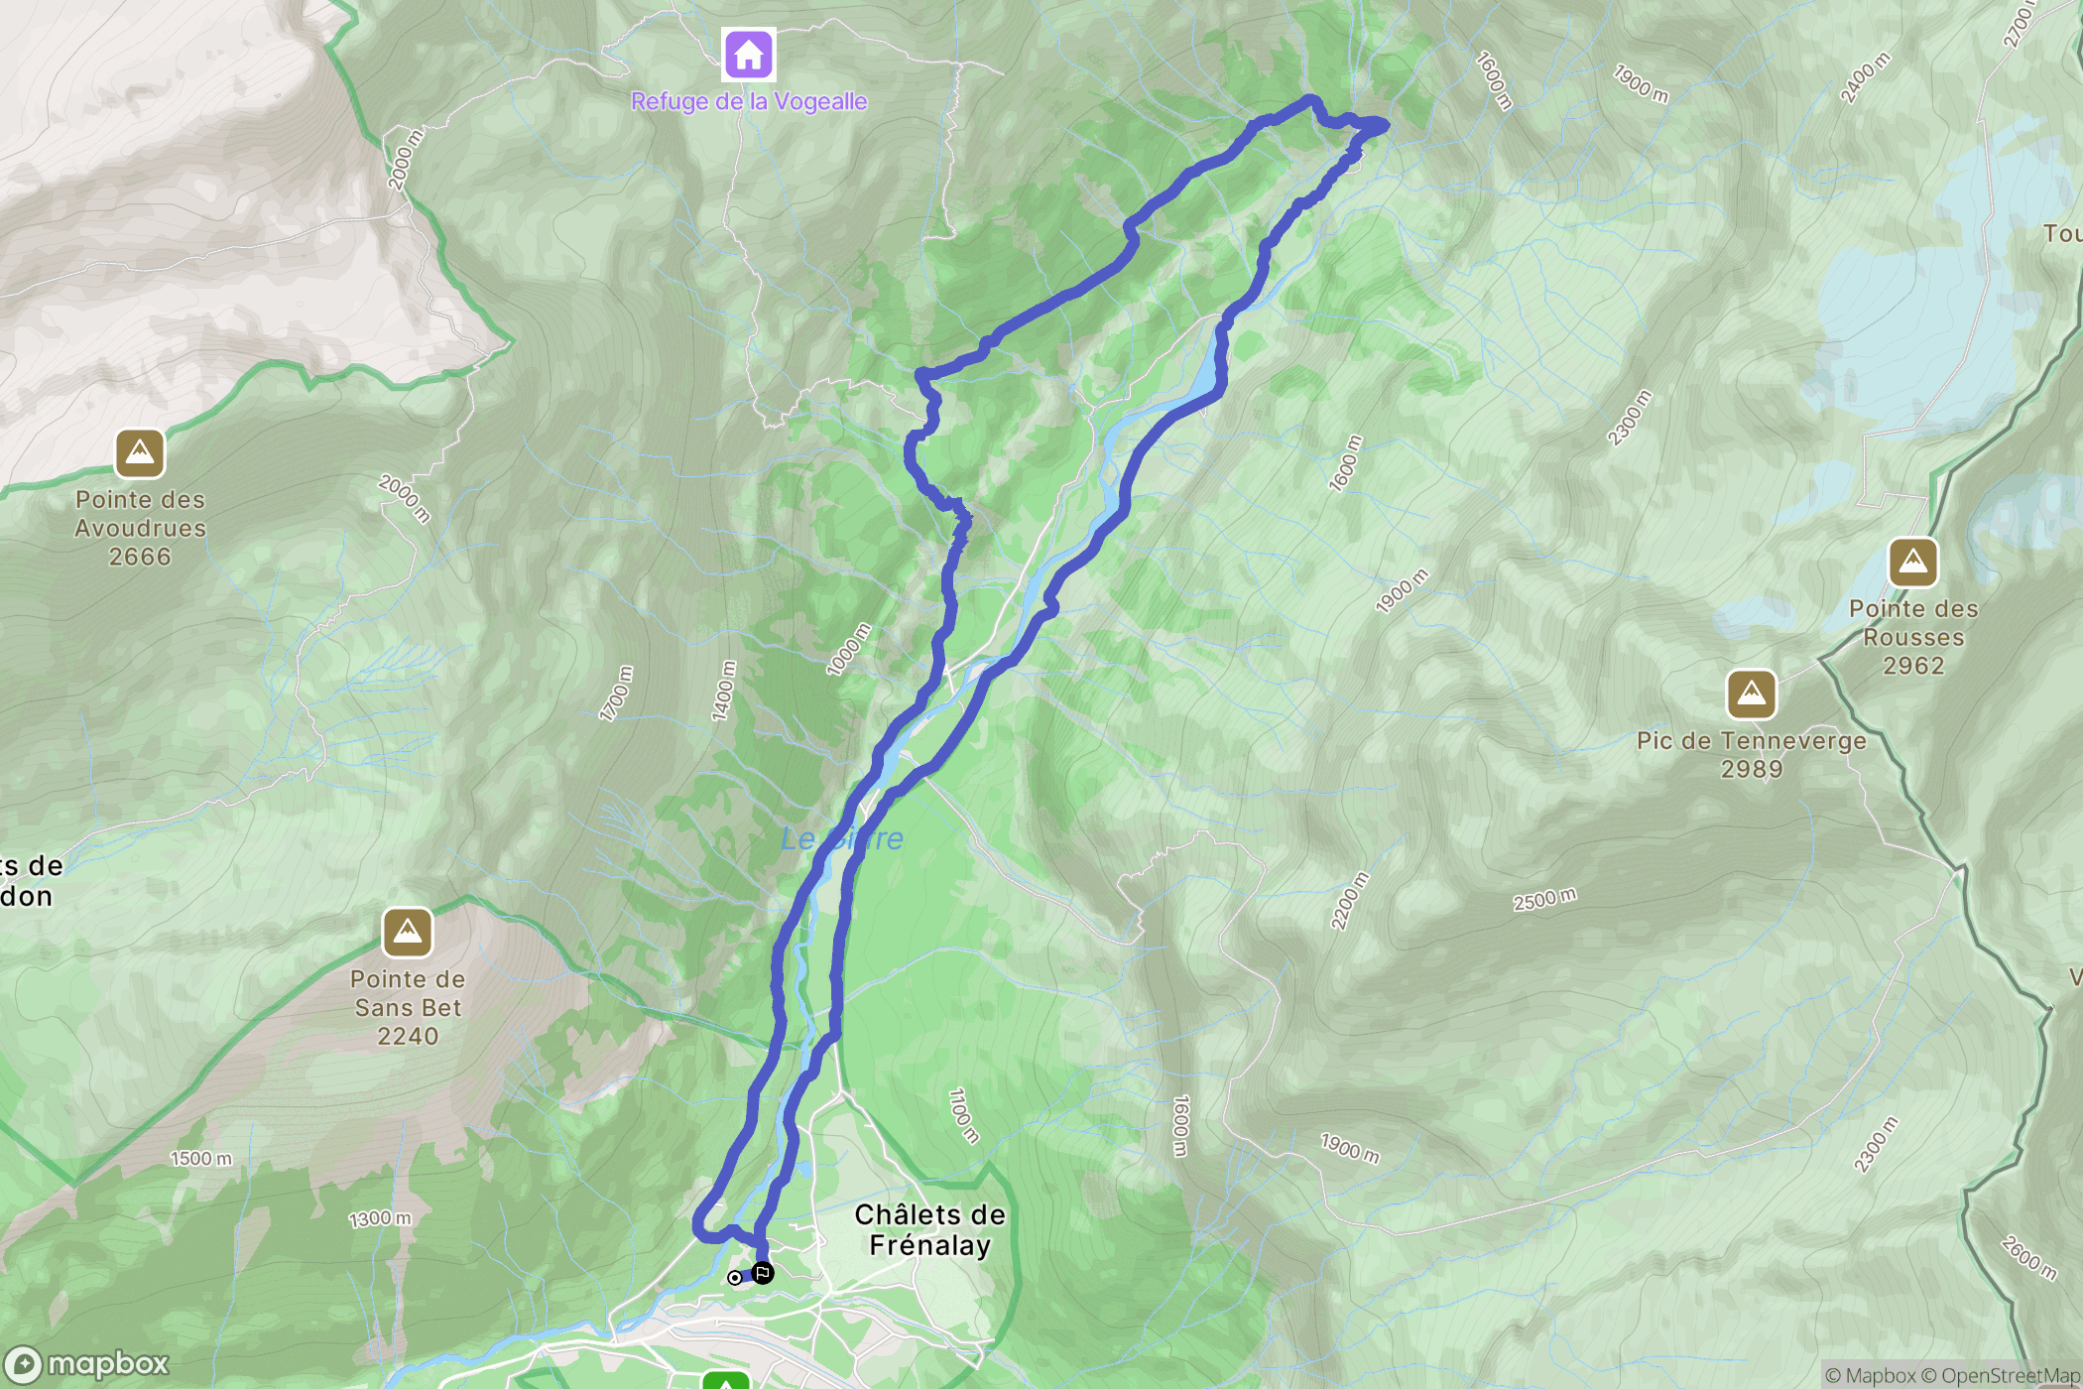Click the Pointe des Avoudrues 2666 label
Image resolution: width=2083 pixels, height=1389 pixels.
(140, 529)
